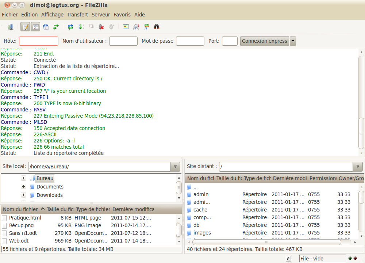Screen dimensions: 365x263
Task: Click the "Liste du répertoire complétée" status line
Action: (x=69, y=153)
